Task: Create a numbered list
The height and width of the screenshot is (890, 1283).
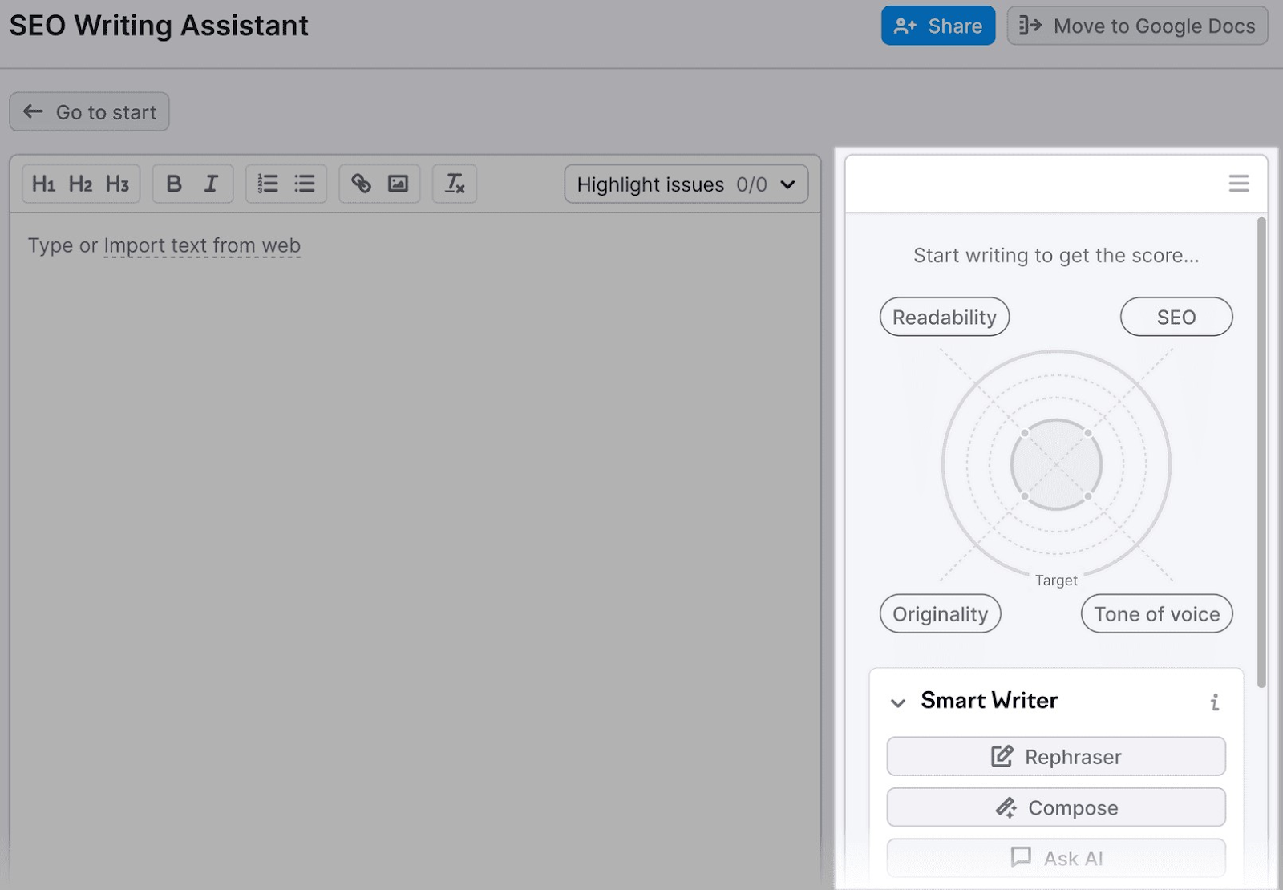Action: coord(267,184)
